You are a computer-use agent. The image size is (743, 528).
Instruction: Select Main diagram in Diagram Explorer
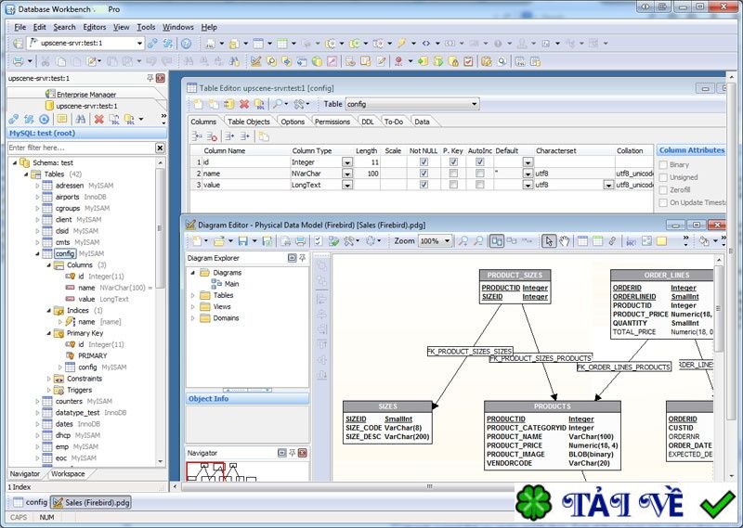pos(231,284)
